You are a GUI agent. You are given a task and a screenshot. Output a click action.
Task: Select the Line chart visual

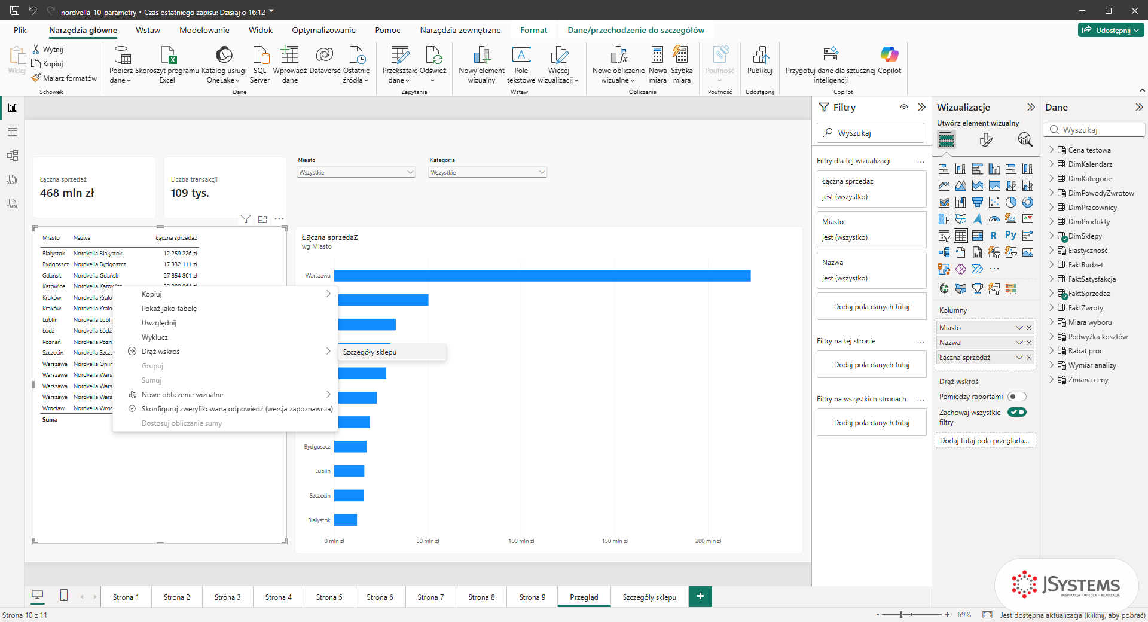tap(944, 185)
